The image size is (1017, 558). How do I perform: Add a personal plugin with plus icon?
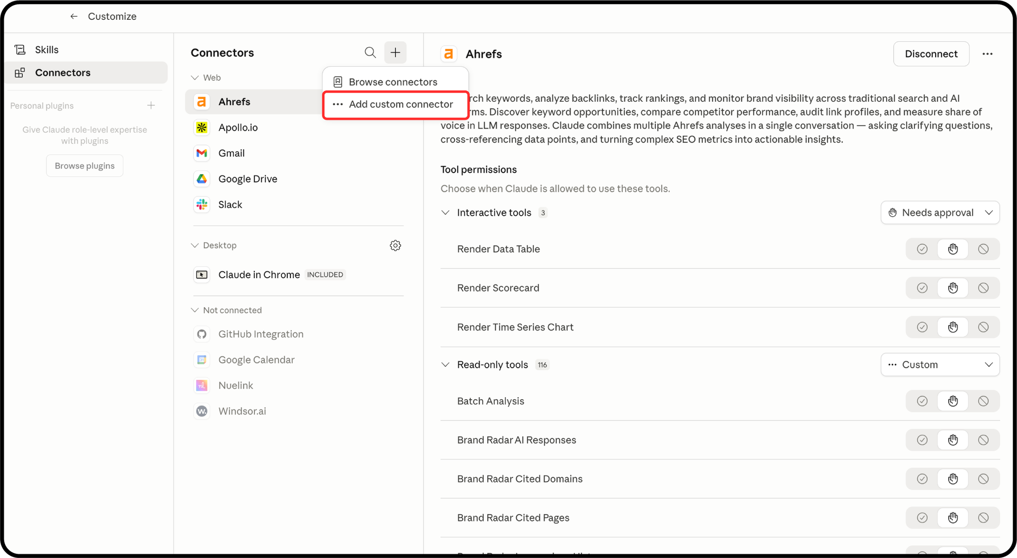[x=151, y=106]
